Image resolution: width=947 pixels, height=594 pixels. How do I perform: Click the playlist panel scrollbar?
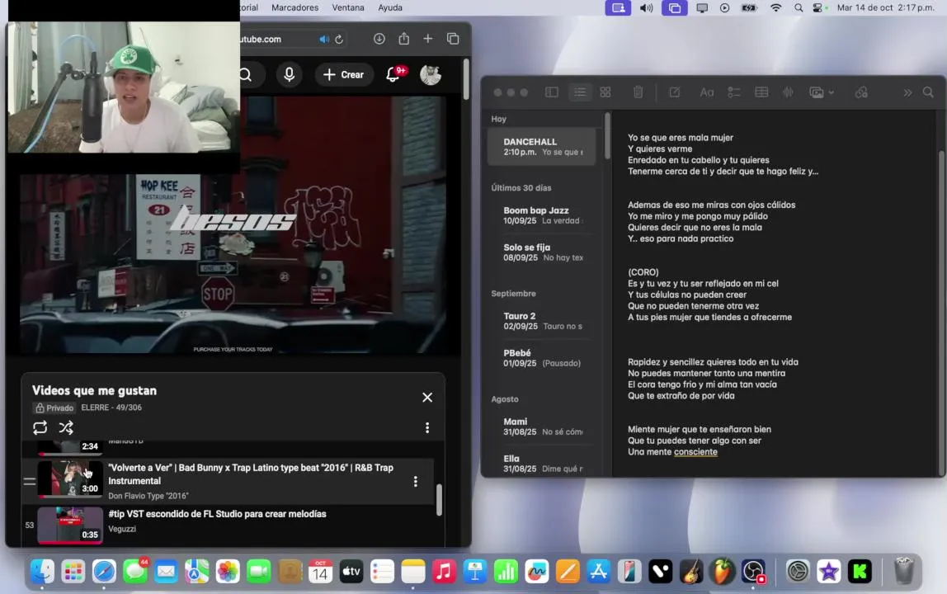(x=439, y=499)
